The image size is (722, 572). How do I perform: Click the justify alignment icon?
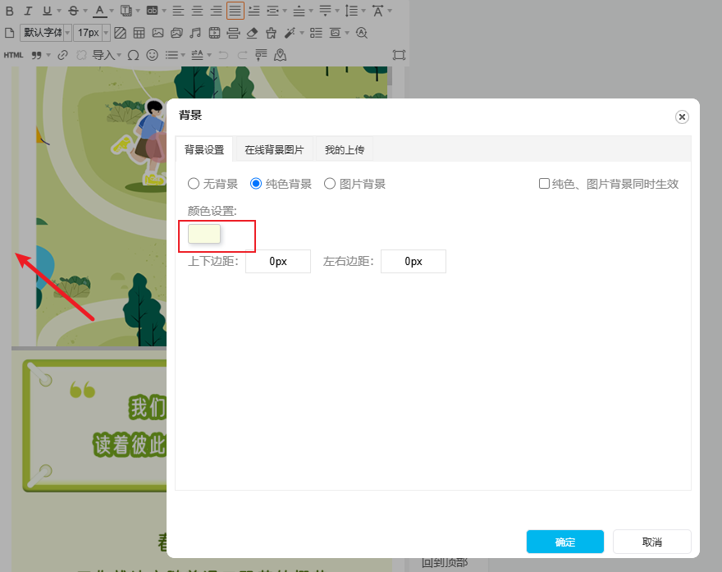tap(235, 11)
